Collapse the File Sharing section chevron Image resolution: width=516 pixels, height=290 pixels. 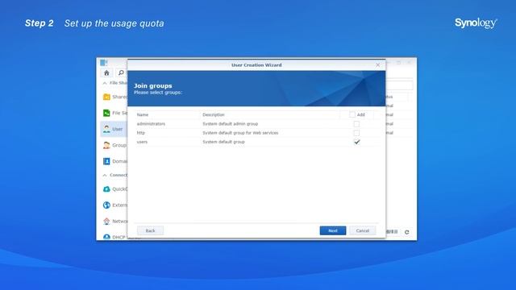click(105, 83)
